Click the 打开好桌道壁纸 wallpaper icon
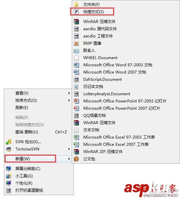Viewport: 180px width, 199px height. pyautogui.click(x=9, y=190)
